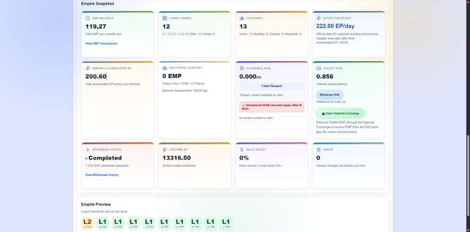
Task: Click the 0.856 wallet HIVE value
Action: [324, 76]
